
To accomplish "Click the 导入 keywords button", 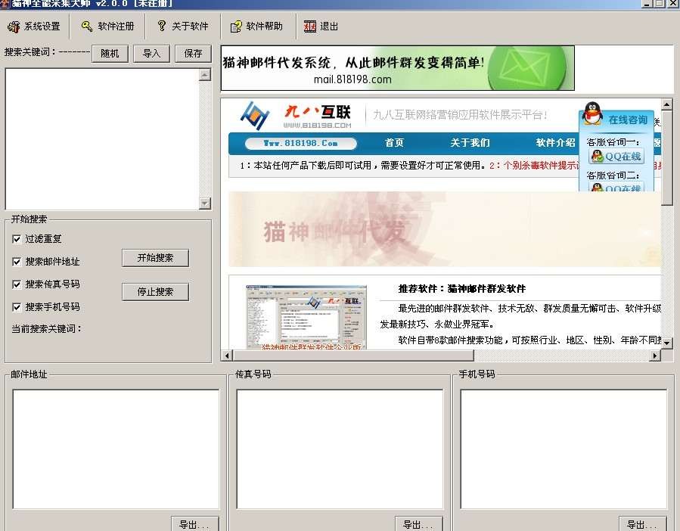I will tap(151, 54).
